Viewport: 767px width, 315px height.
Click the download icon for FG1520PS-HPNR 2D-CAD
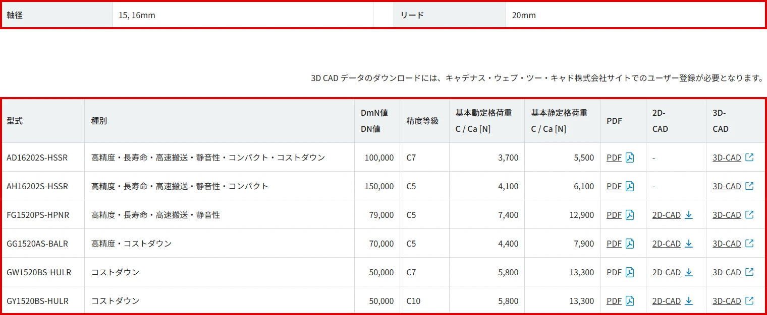tap(689, 215)
